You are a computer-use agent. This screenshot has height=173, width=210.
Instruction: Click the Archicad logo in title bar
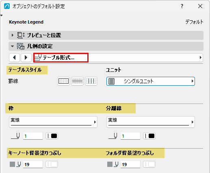[x=7, y=6]
